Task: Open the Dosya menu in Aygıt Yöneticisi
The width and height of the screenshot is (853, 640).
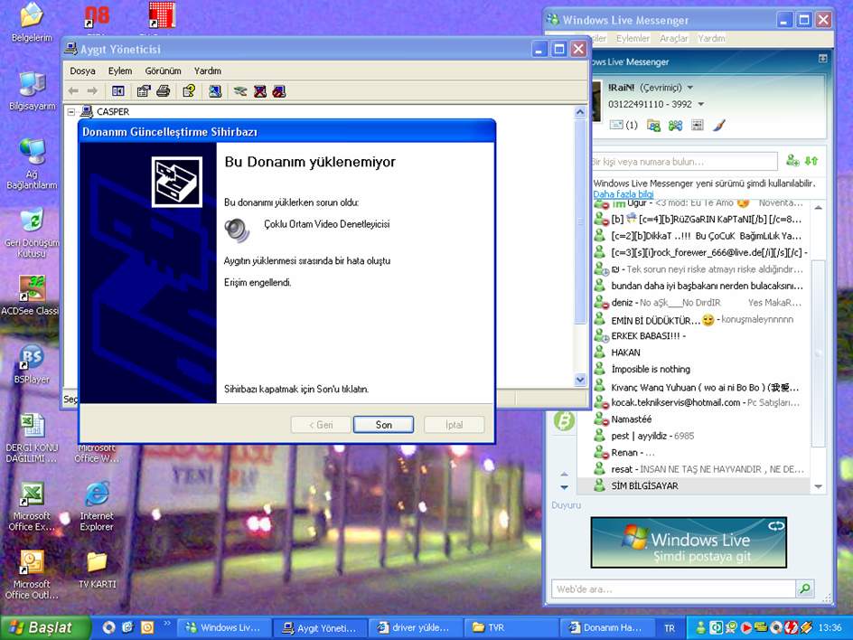Action: [82, 71]
